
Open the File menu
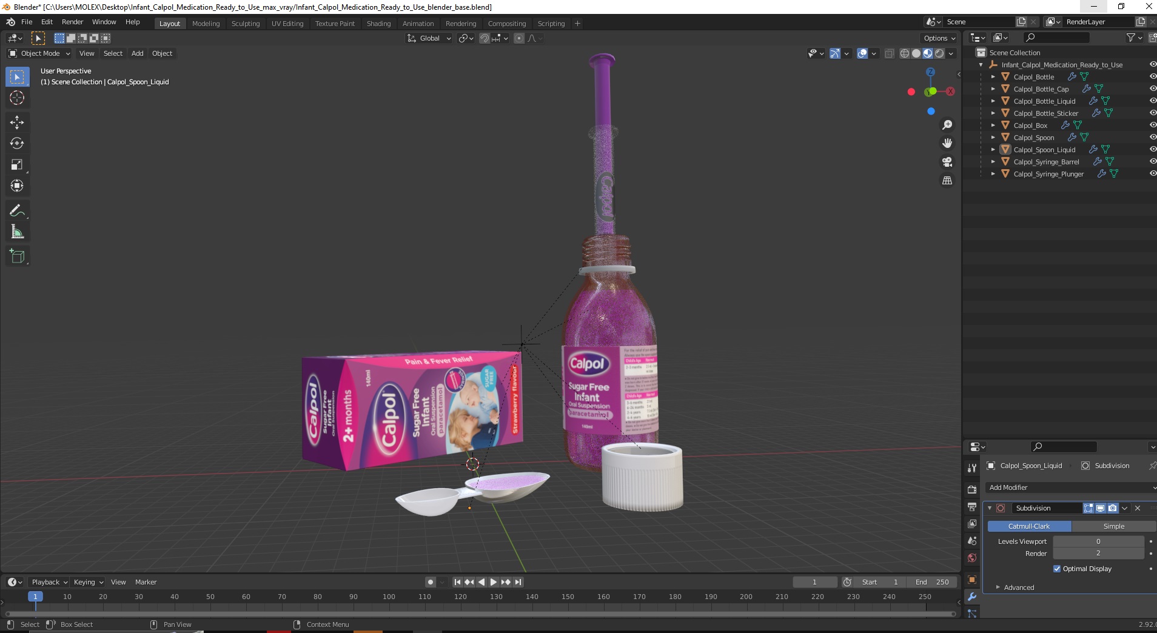point(27,22)
